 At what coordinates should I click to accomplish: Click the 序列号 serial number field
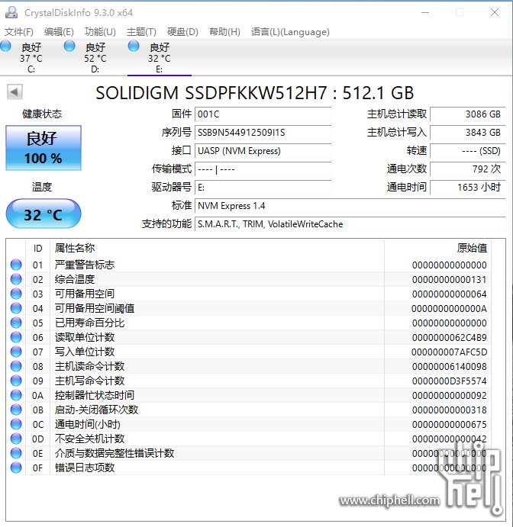tap(263, 133)
